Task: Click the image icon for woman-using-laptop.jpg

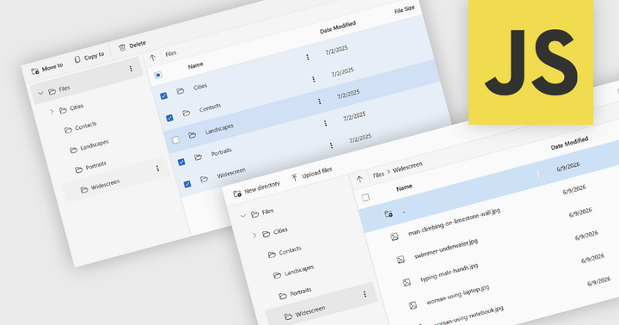Action: pos(413,305)
